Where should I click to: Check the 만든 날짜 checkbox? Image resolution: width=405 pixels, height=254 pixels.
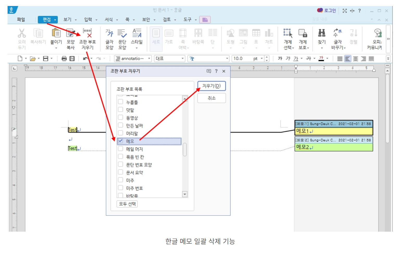(x=120, y=125)
